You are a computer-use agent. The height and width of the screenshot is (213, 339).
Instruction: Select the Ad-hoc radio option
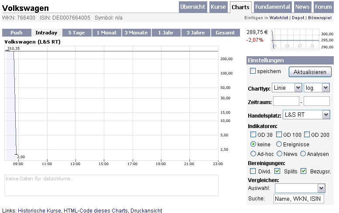coord(253,153)
